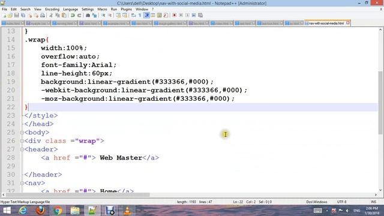Click the horizontal scrollbar thumb

pyautogui.click(x=78, y=194)
